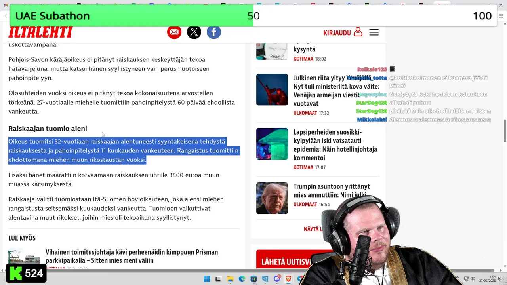Viewport: 507px width, 285px height.
Task: Share the article via email icon
Action: coord(174,32)
